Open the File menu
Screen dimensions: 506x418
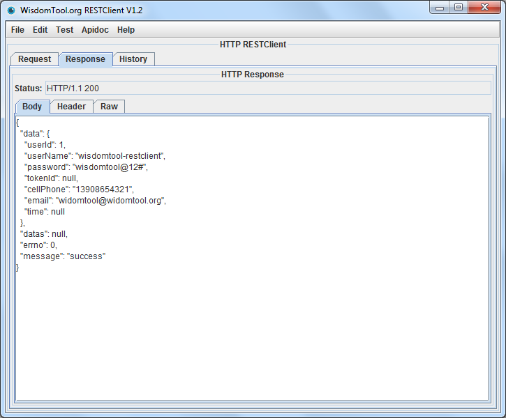click(17, 30)
